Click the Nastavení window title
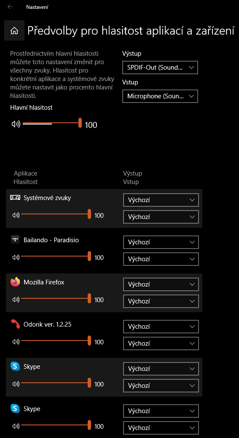This screenshot has width=239, height=438. 37,7
